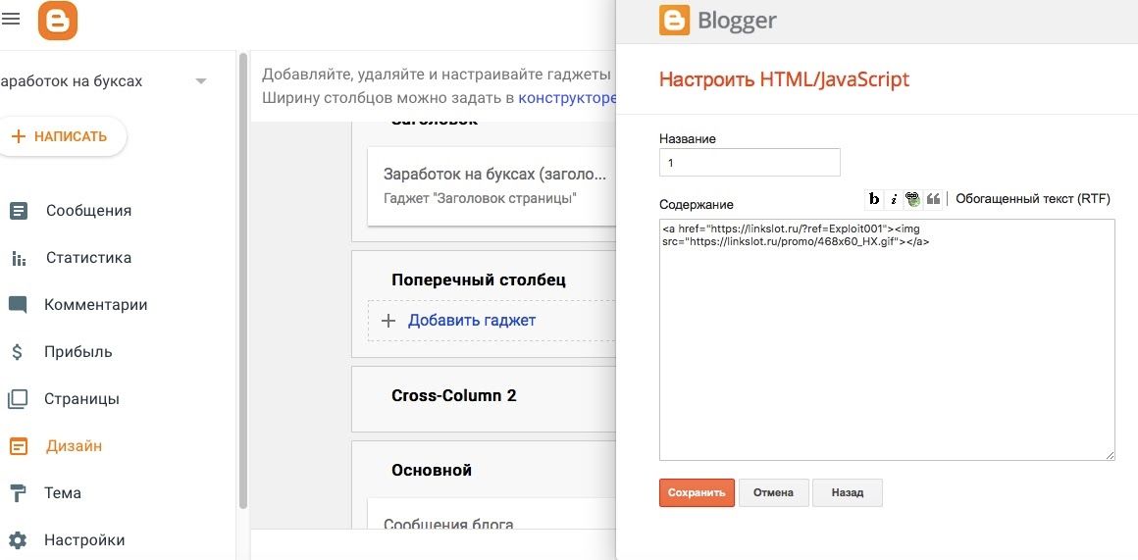Click the Сообщения posts icon
Screen dimensions: 1138x560
(18, 211)
